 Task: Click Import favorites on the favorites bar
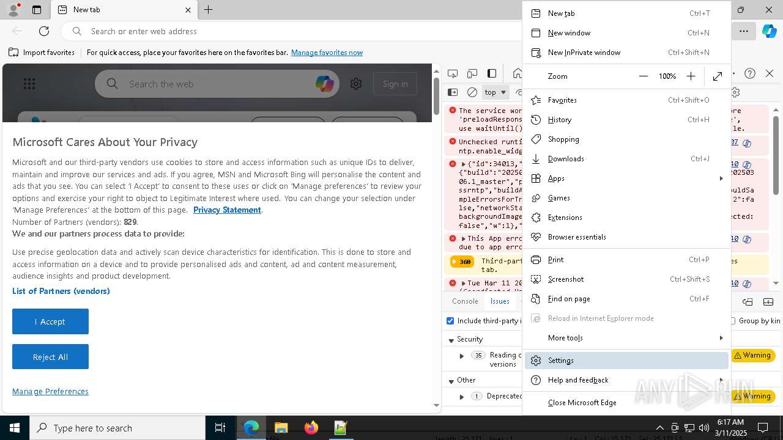click(42, 53)
